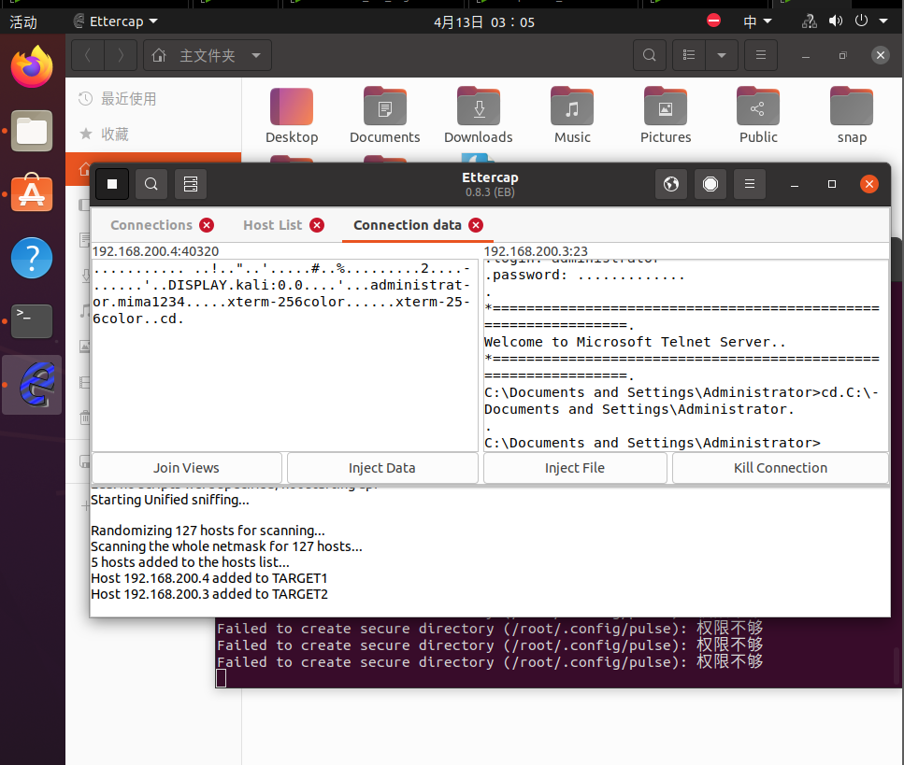904x765 pixels.
Task: Click the Inject Data button
Action: point(382,468)
